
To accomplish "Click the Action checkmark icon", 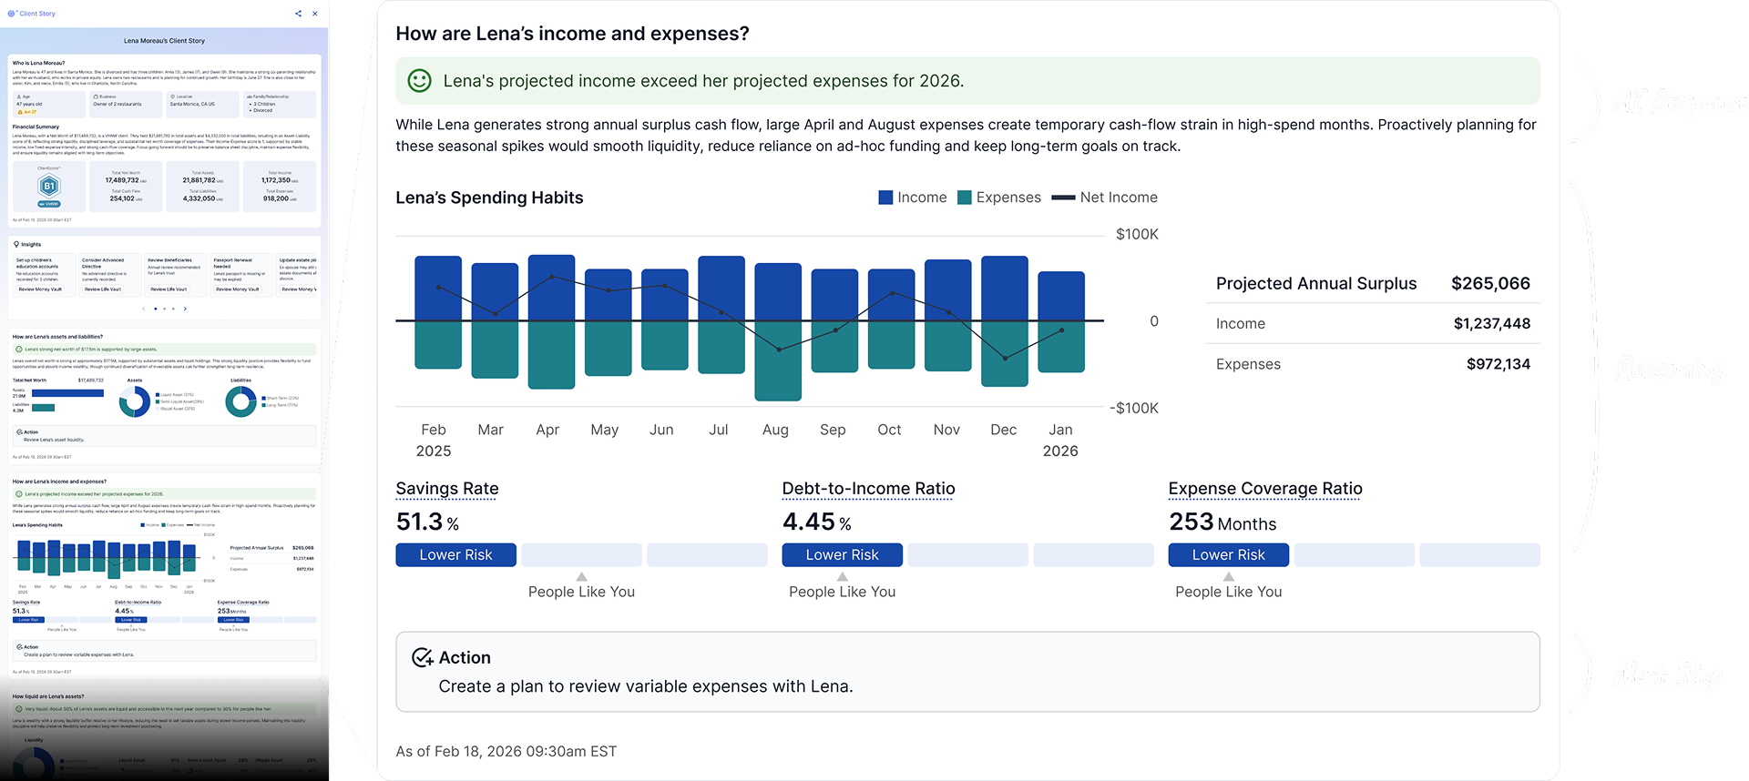I will pos(423,657).
